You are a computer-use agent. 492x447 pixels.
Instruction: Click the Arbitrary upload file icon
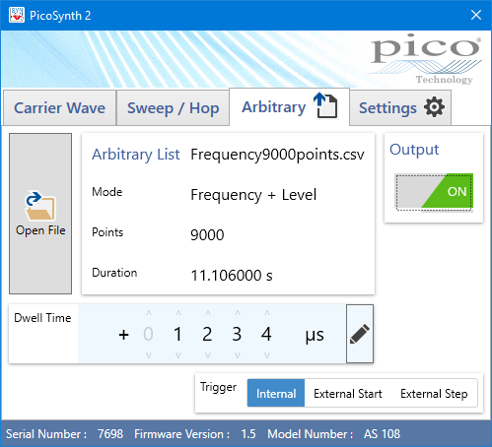[x=325, y=105]
